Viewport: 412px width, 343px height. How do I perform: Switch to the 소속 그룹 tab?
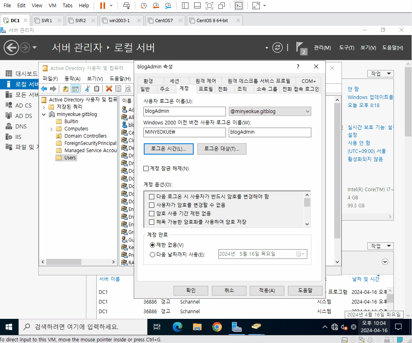[x=267, y=89]
